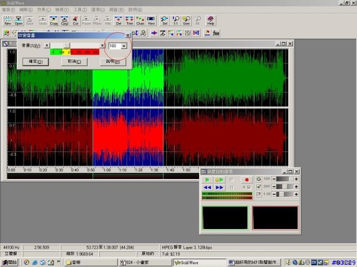Click the blue fast forward button
This screenshot has height=267, width=357.
coord(219,187)
